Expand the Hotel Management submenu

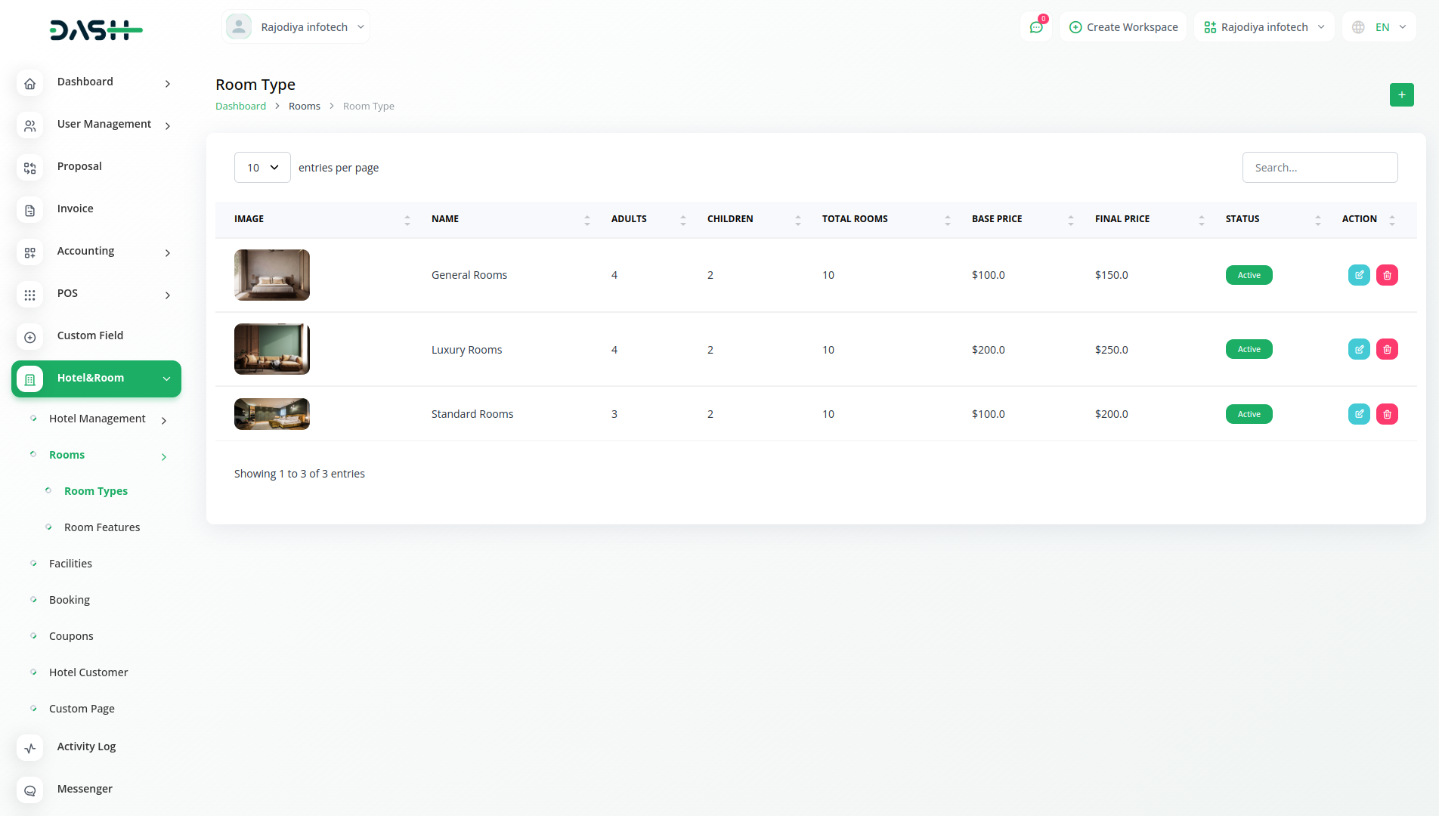tap(97, 419)
